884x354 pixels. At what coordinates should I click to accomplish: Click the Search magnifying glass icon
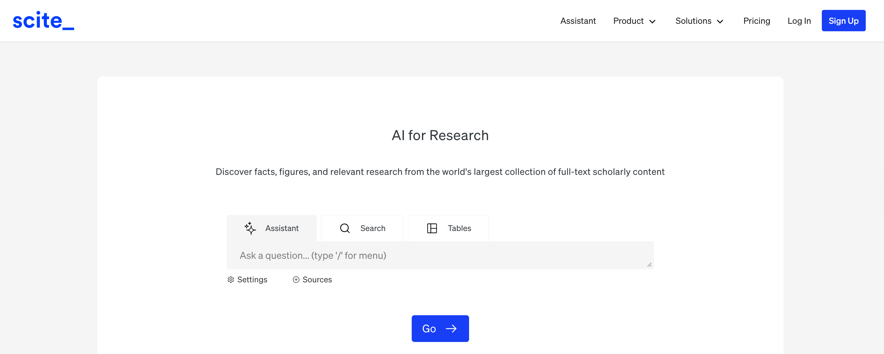point(344,228)
